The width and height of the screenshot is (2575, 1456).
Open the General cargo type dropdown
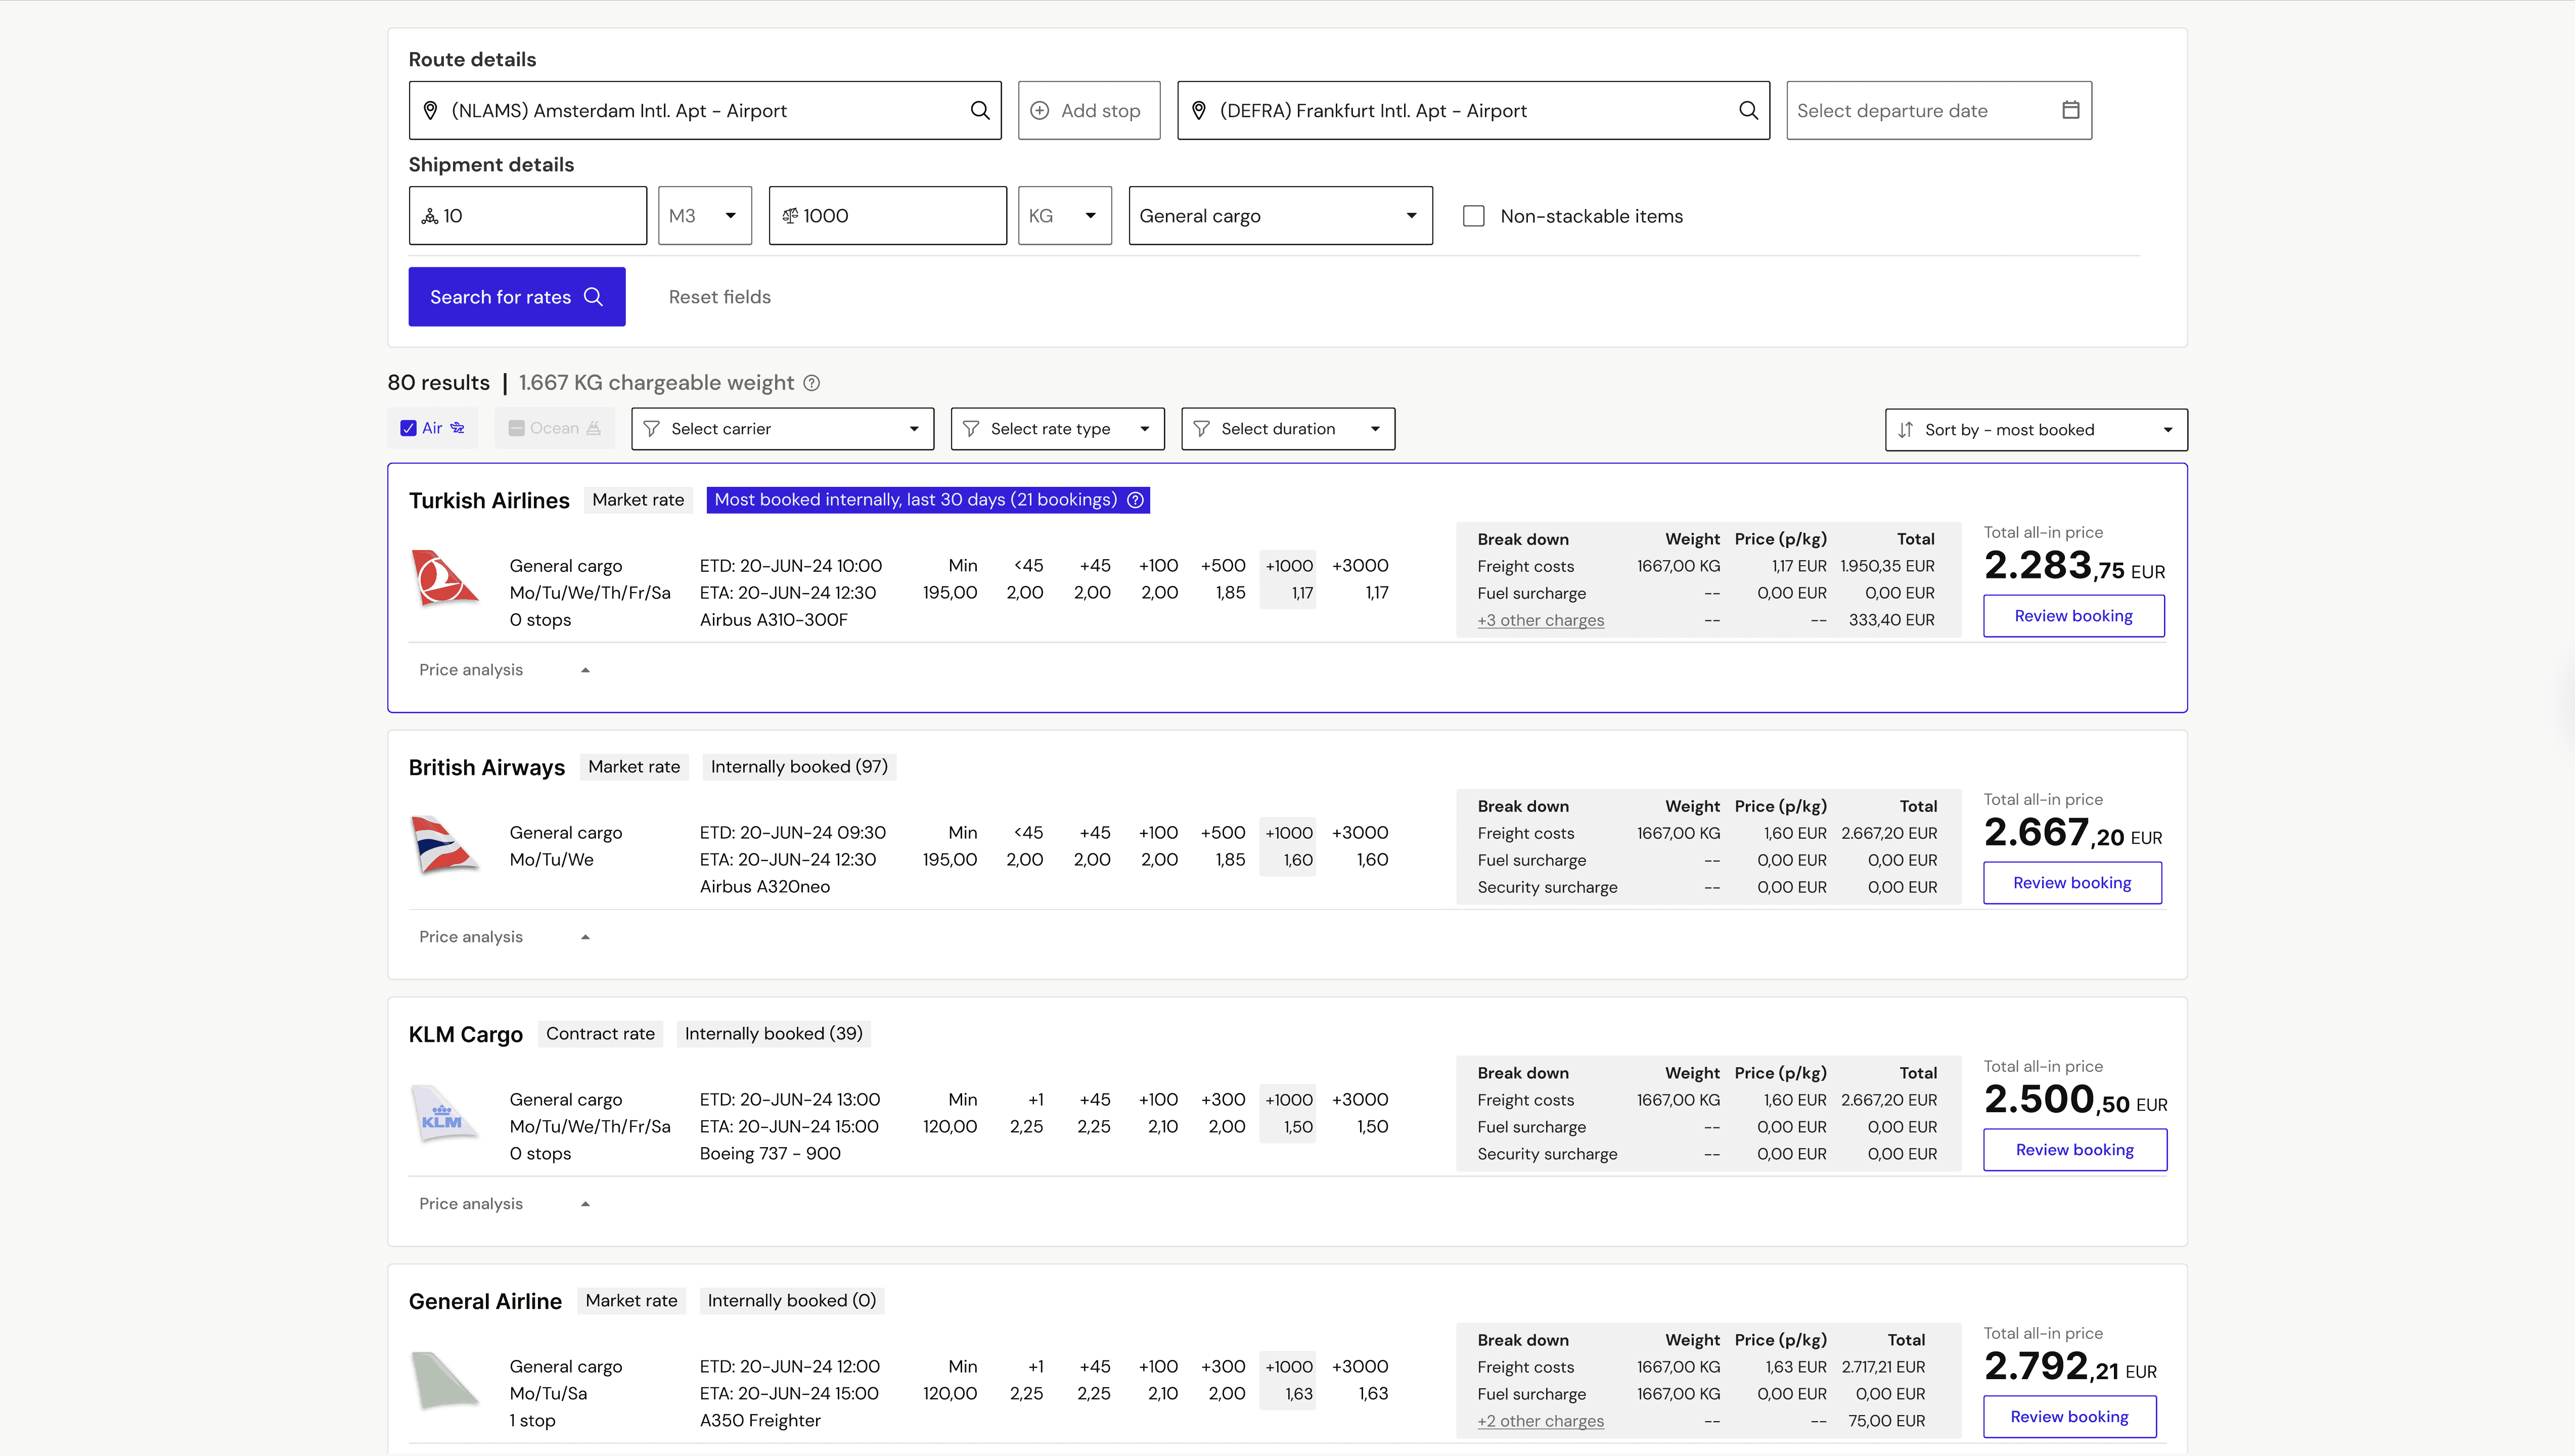[x=1279, y=216]
